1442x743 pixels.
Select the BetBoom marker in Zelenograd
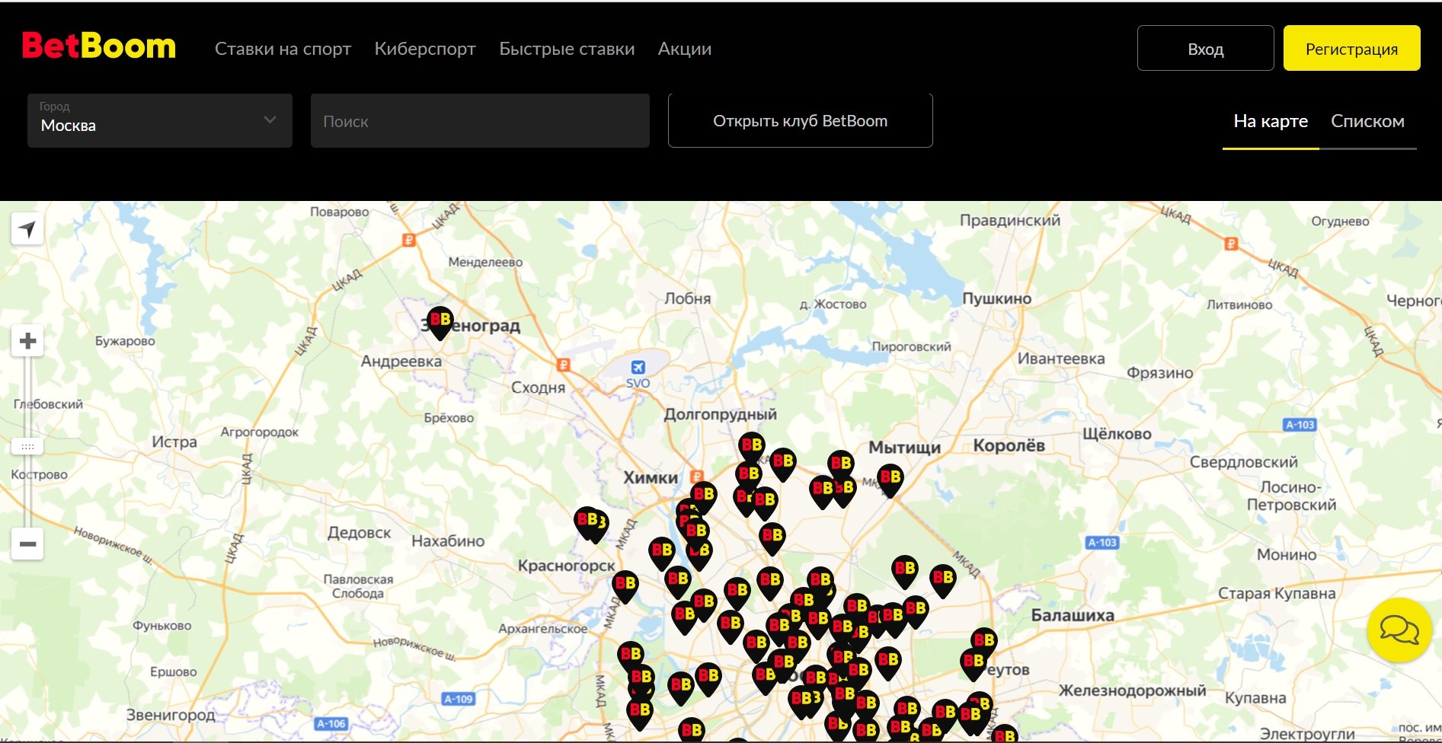440,323
